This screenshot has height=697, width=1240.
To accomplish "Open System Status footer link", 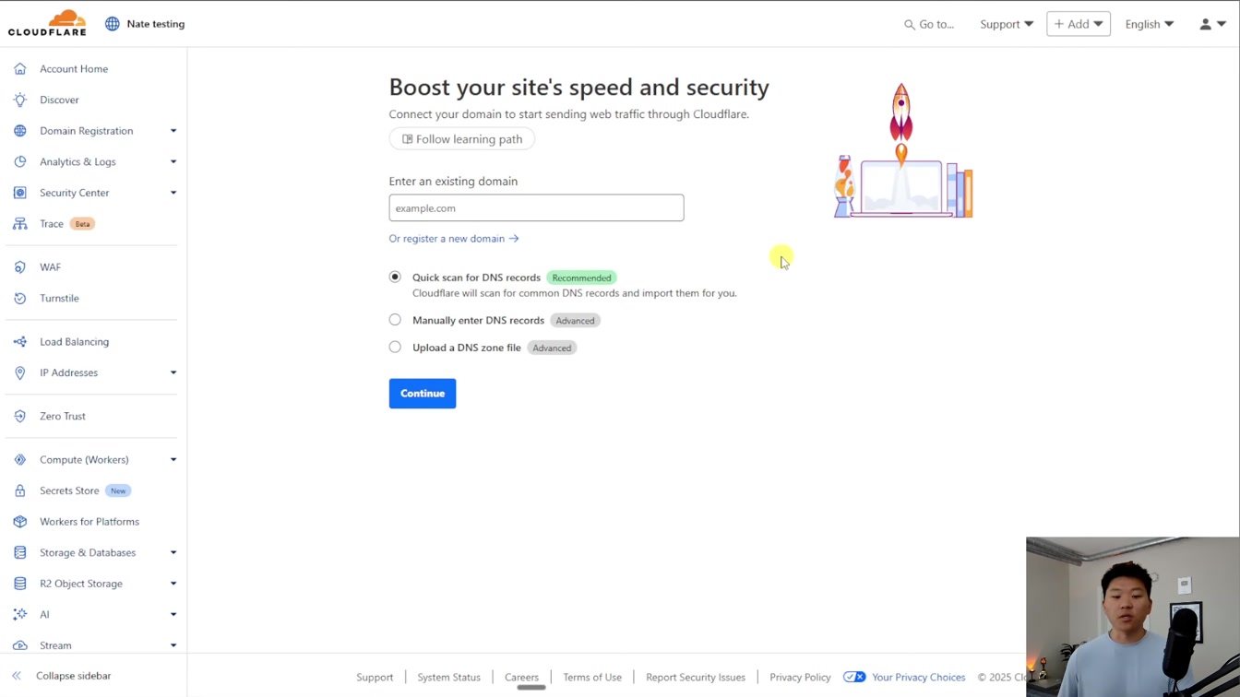I will [x=448, y=677].
